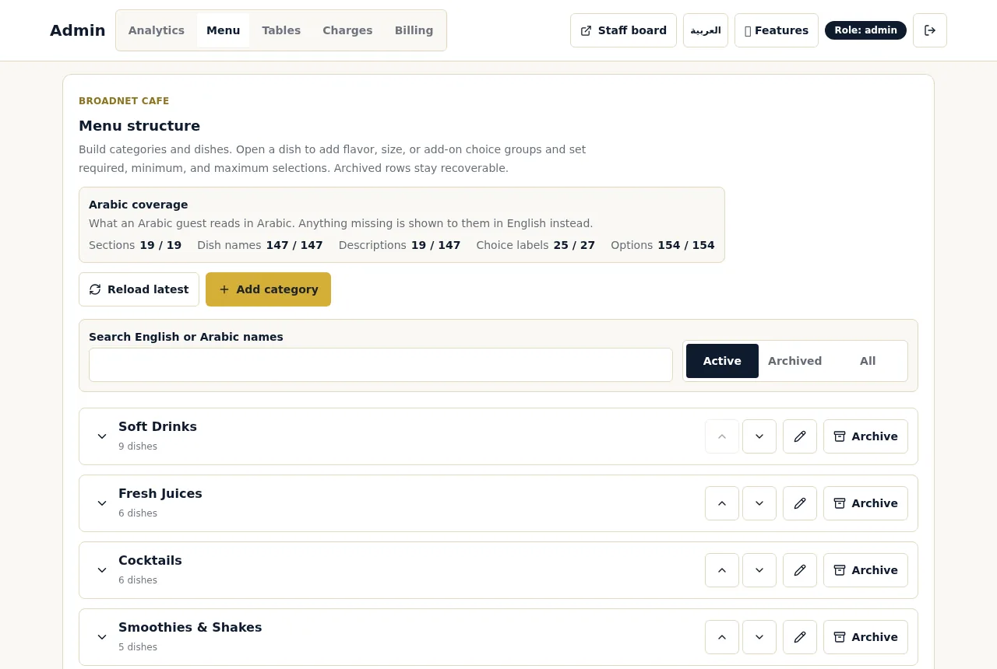This screenshot has width=997, height=669.
Task: Show Active menu items filter
Action: (722, 361)
